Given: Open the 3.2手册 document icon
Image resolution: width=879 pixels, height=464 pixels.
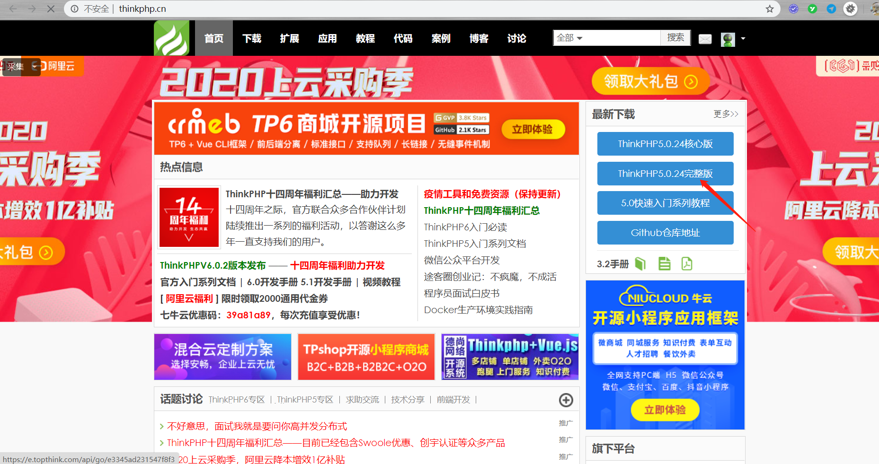Looking at the screenshot, I should (x=664, y=263).
